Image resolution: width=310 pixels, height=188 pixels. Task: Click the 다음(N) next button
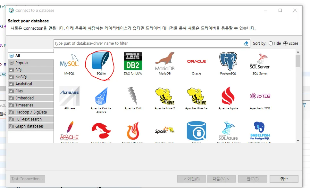pyautogui.click(x=221, y=179)
